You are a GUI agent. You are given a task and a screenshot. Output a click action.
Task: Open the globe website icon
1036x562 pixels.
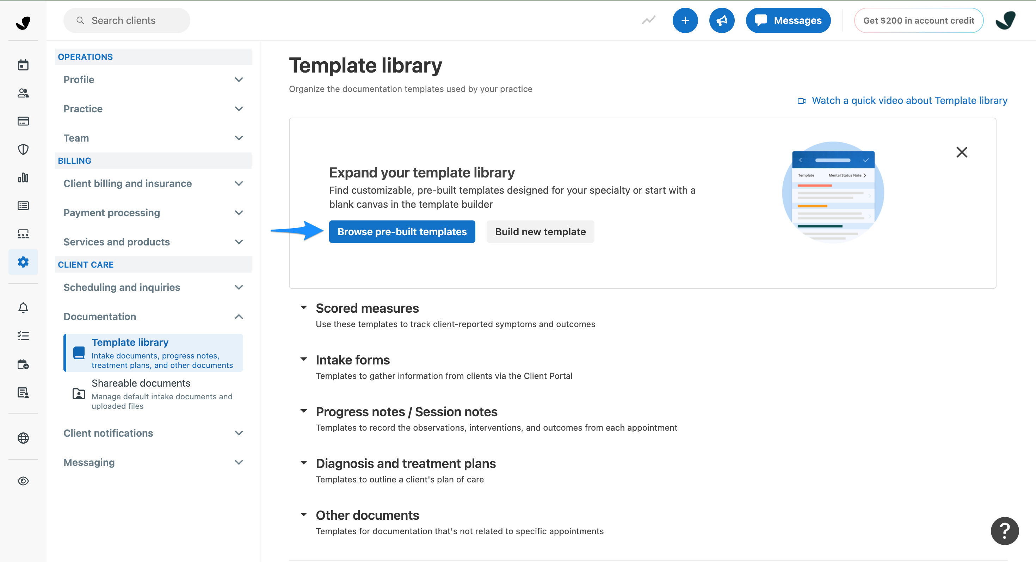click(x=23, y=438)
